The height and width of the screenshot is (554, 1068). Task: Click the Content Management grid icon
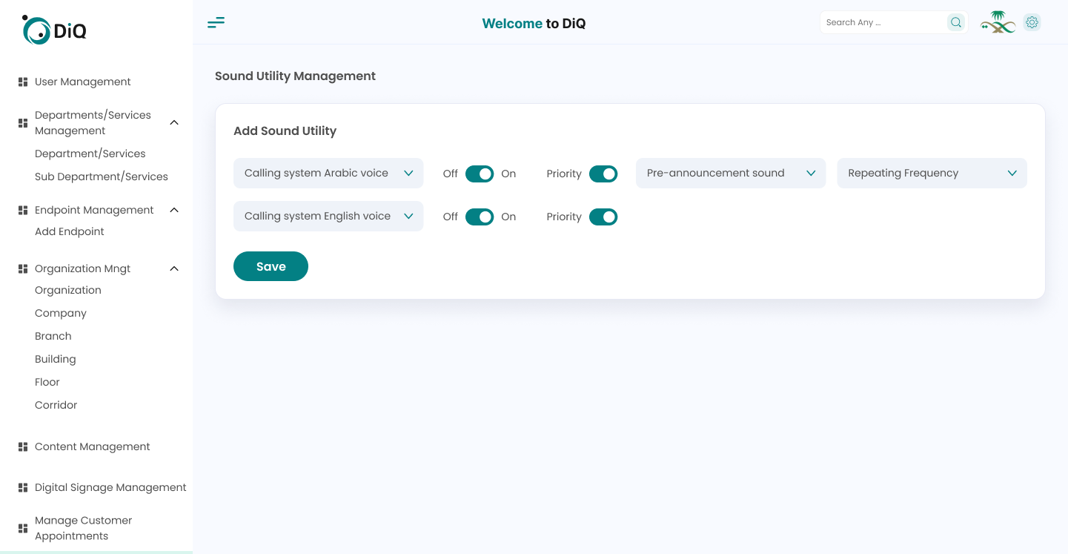23,447
